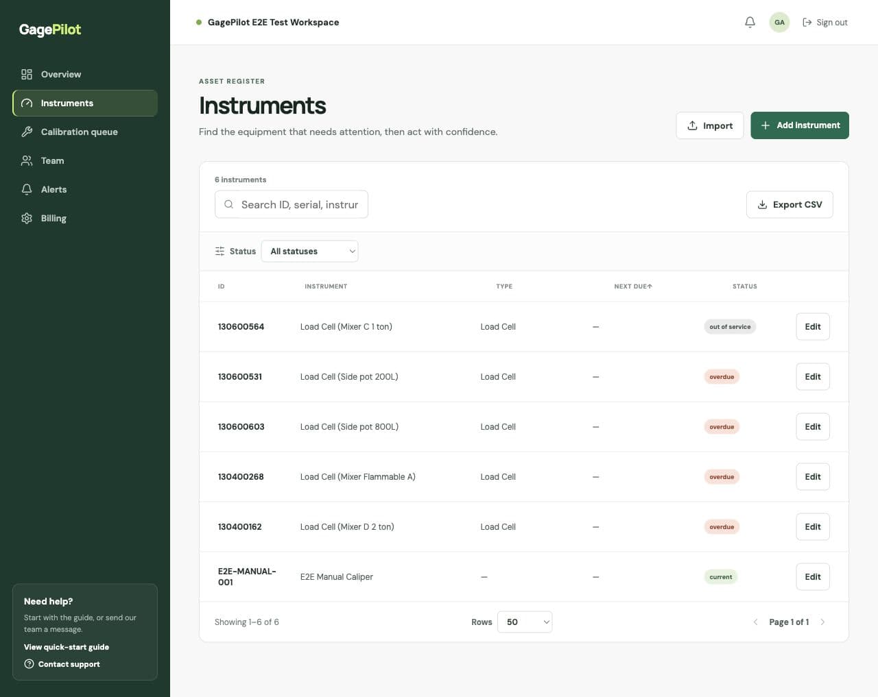Sort by the Type column header
The width and height of the screenshot is (878, 697).
pyautogui.click(x=504, y=286)
